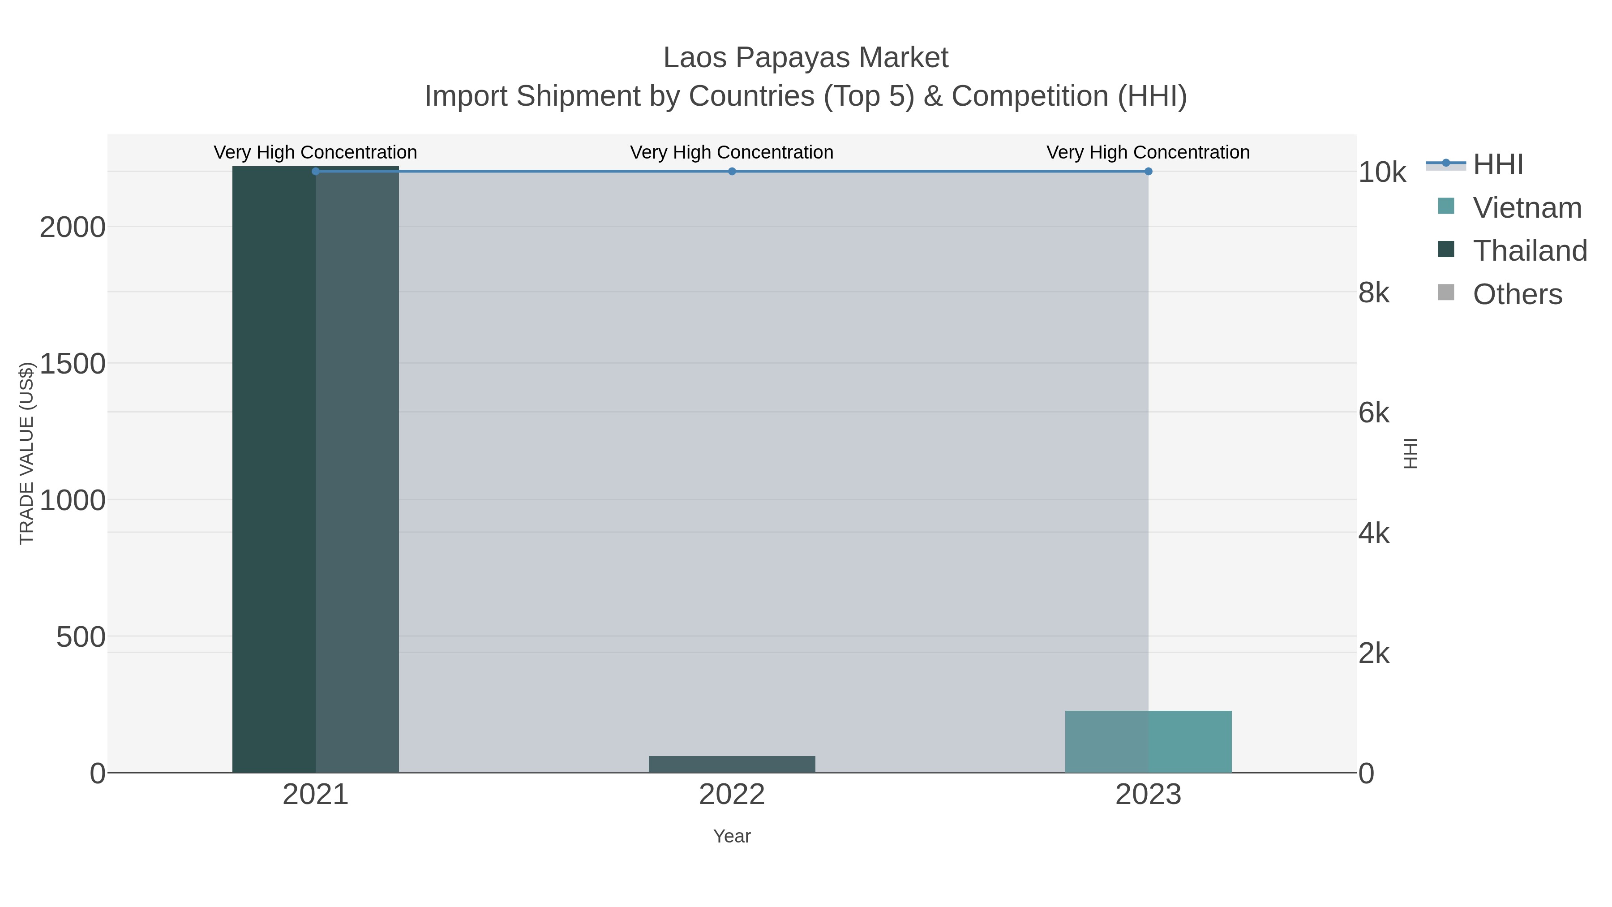The image size is (1612, 907).
Task: Click the 10k tick on HHI axis
Action: click(1382, 172)
